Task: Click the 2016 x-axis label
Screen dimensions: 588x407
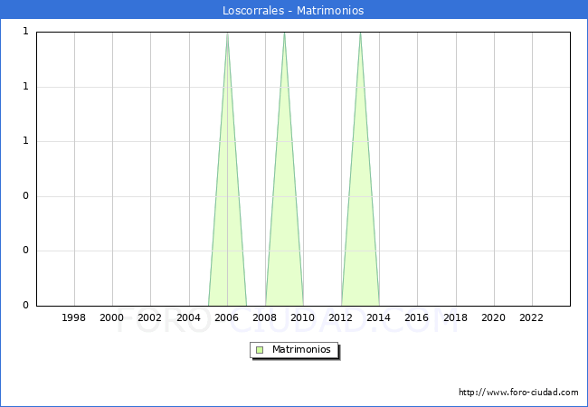Action: click(417, 317)
